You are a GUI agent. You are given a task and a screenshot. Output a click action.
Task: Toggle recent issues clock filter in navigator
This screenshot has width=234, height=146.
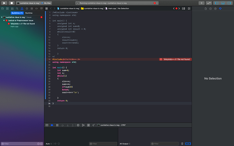[x=38, y=144]
